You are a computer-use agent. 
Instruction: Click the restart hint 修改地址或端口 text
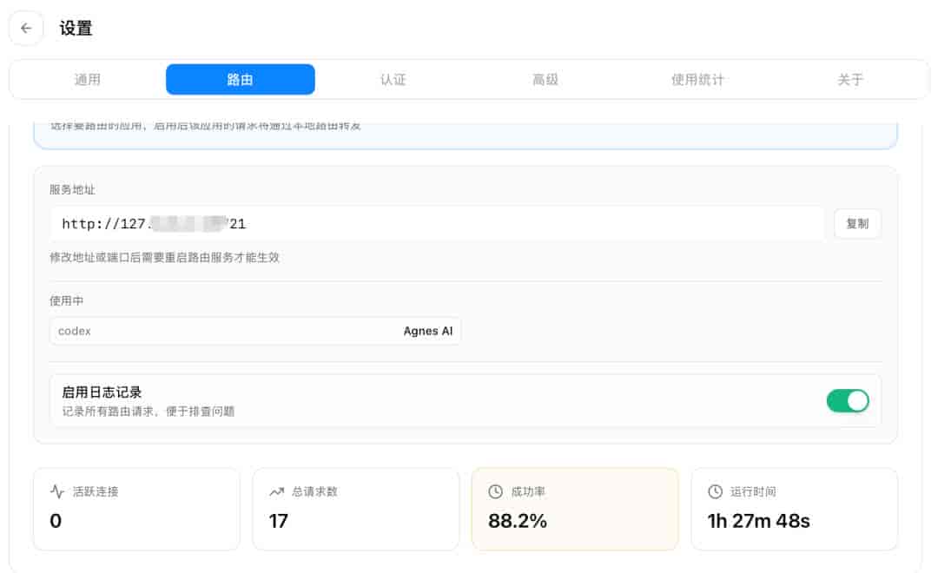[x=164, y=257]
